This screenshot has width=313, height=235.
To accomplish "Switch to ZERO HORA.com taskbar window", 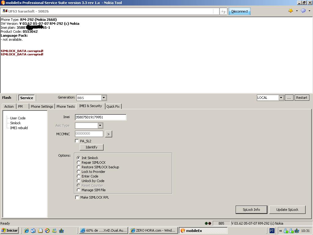I will 153,231.
